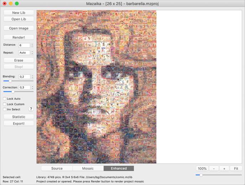The width and height of the screenshot is (245, 185).
Task: Click the zoom slider handle
Action: pyautogui.click(x=201, y=175)
